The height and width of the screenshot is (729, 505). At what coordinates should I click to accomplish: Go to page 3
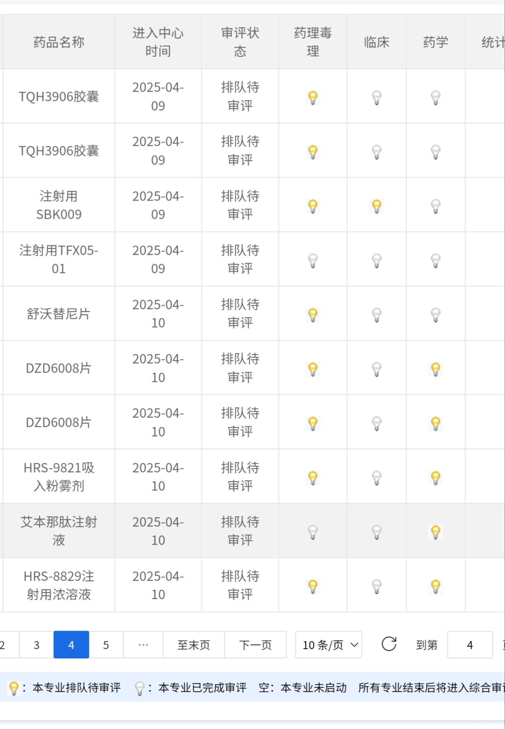[x=36, y=645]
